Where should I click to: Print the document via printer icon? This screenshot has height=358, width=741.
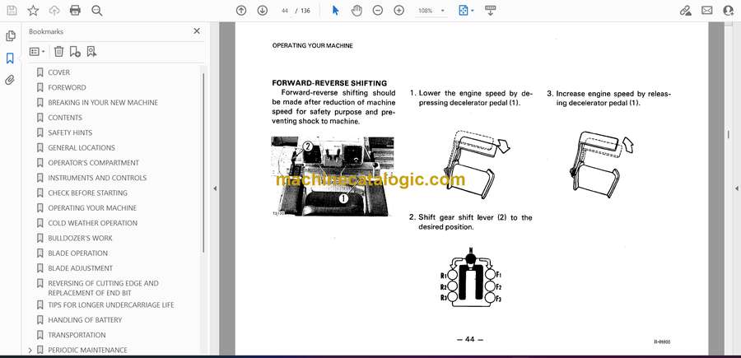pyautogui.click(x=75, y=11)
